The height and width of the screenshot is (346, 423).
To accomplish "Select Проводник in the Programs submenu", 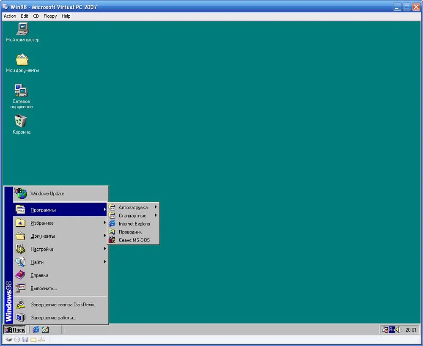I will tap(130, 232).
